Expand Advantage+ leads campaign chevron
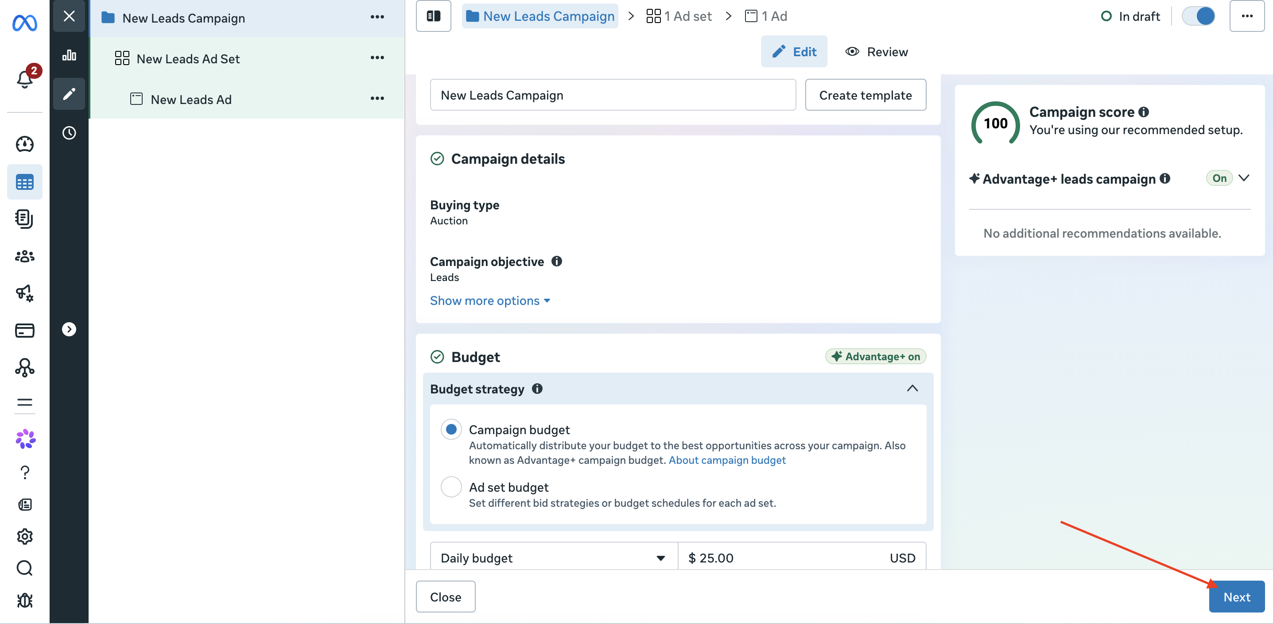Image resolution: width=1273 pixels, height=624 pixels. tap(1244, 178)
